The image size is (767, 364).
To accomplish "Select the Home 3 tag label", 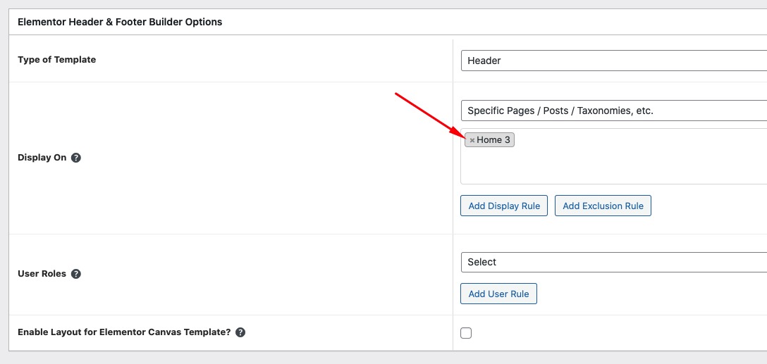I will tap(493, 140).
